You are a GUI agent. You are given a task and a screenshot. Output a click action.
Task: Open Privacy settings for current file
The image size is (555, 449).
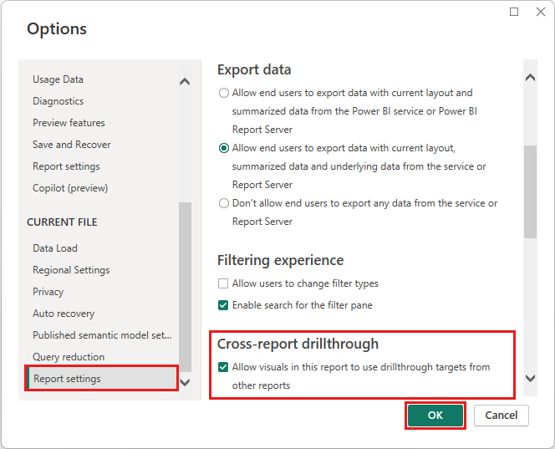pyautogui.click(x=48, y=292)
